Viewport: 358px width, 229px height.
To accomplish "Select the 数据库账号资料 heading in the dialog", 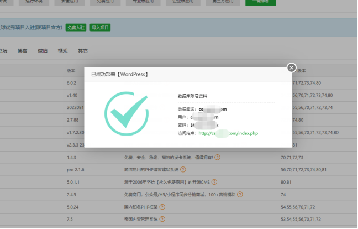I will [192, 96].
